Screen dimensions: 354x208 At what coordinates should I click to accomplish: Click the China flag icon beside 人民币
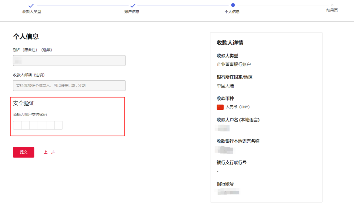[220, 107]
